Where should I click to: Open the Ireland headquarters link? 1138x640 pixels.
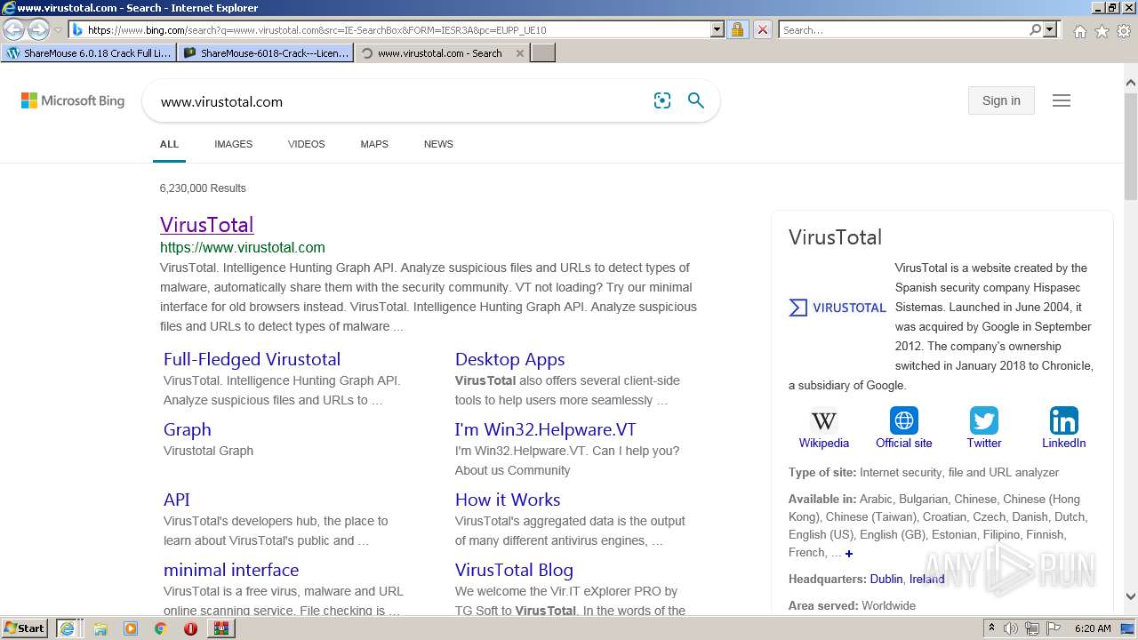click(x=927, y=579)
